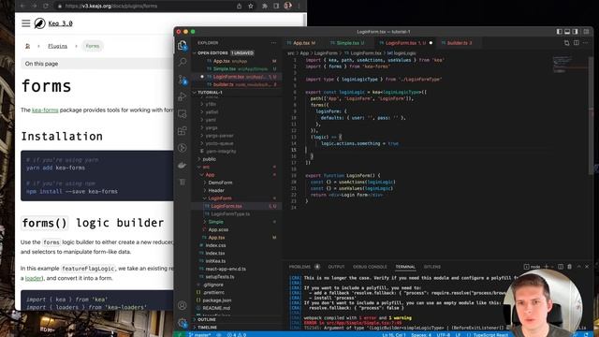
Task: Split the terminal panel
Action: pyautogui.click(x=561, y=266)
